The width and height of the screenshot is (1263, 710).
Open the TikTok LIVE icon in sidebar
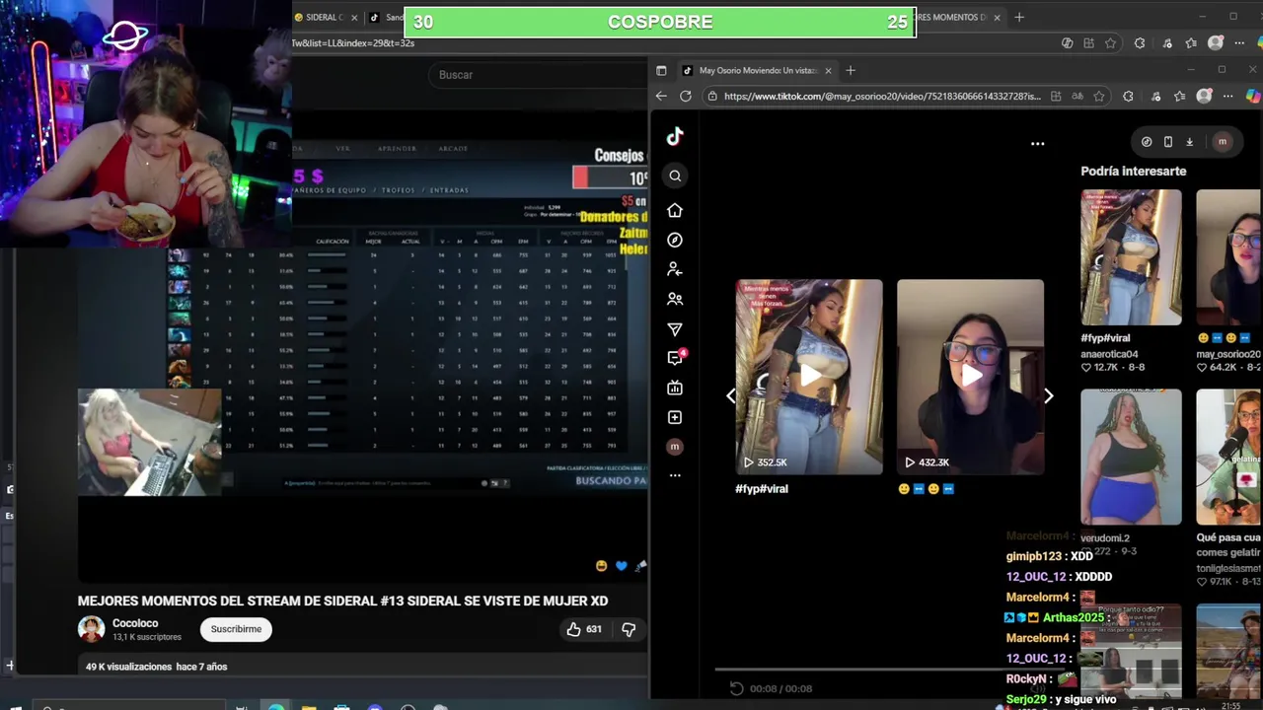click(x=675, y=388)
